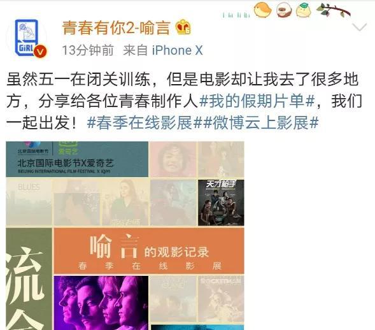This screenshot has width=375, height=330.
Task: Click the branch with leaves decoration
Action: coord(333,10)
